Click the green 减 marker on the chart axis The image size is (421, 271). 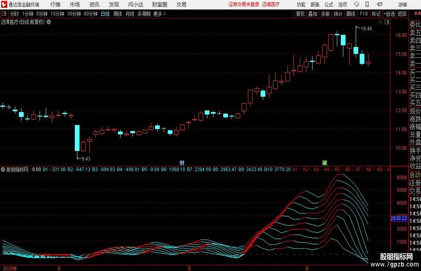coord(325,162)
